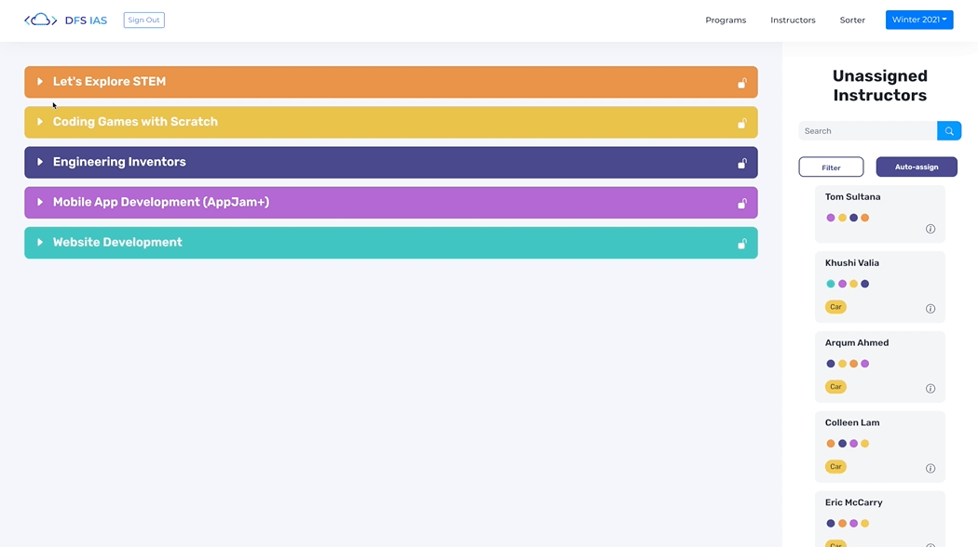Image resolution: width=978 pixels, height=547 pixels.
Task: Toggle lock on Coding Games with Scratch
Action: (742, 123)
